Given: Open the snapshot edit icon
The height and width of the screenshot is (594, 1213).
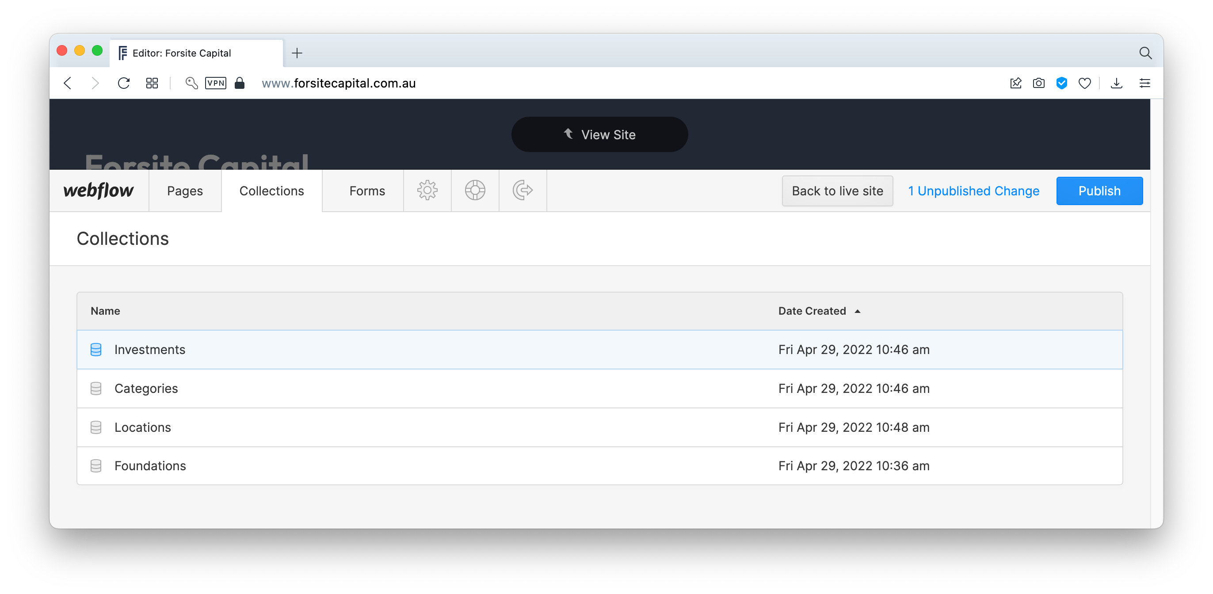Looking at the screenshot, I should (x=1016, y=84).
